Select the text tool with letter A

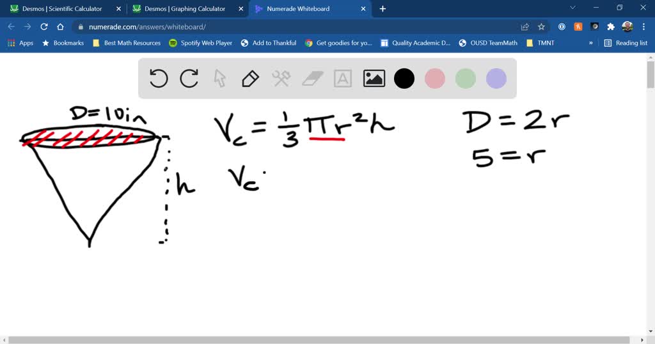343,79
